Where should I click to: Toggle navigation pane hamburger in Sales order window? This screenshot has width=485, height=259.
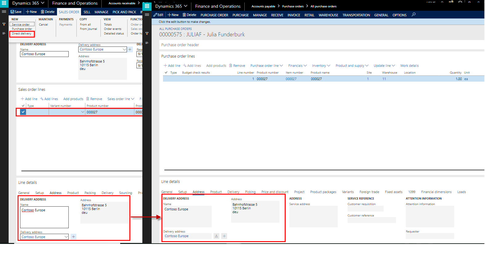[4, 12]
